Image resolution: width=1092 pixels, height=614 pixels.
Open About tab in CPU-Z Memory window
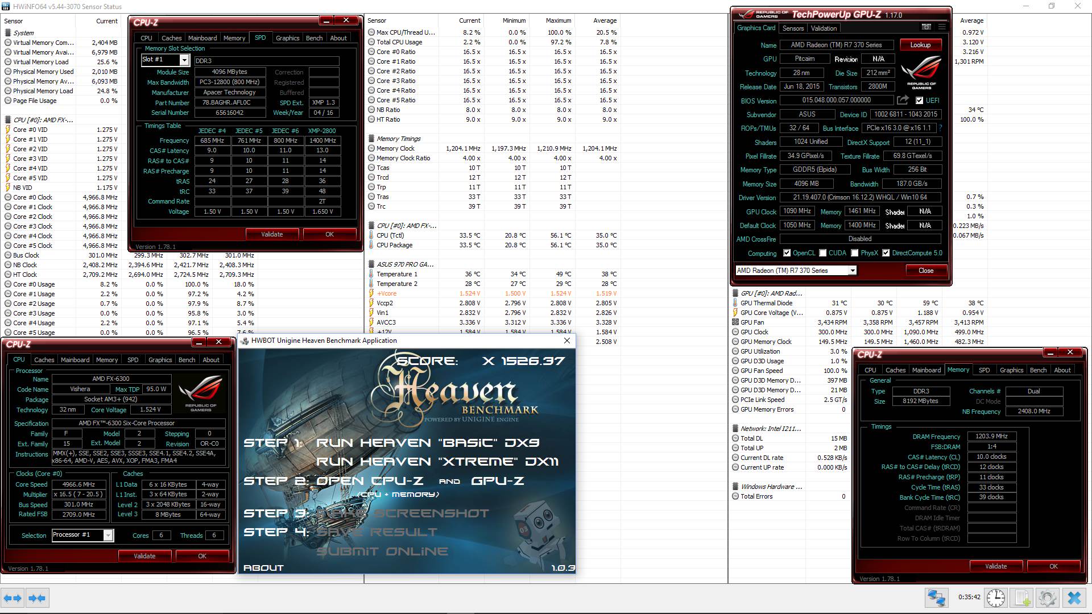1062,370
